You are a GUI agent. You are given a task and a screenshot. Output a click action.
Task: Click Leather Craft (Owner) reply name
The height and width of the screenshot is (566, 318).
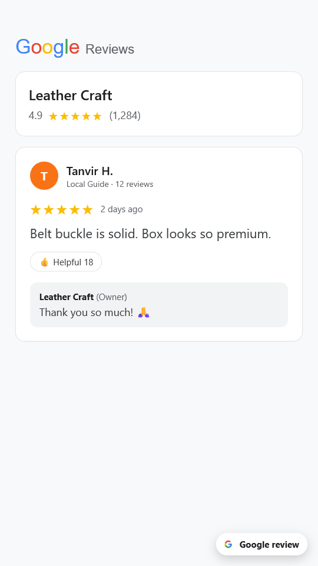[x=83, y=297]
